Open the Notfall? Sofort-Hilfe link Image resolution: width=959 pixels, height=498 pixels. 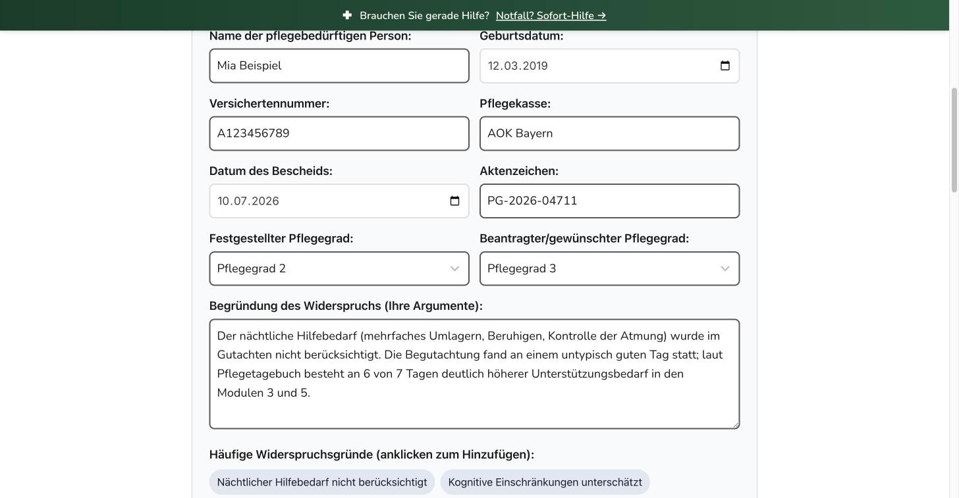551,15
